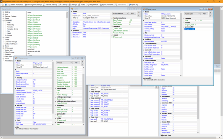Open the Assets tool

[x=82, y=5]
